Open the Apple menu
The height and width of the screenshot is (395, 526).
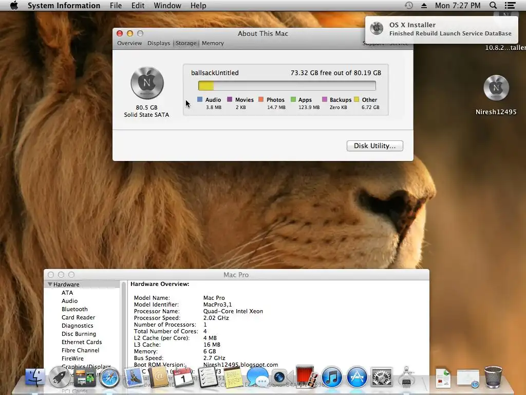coord(14,5)
